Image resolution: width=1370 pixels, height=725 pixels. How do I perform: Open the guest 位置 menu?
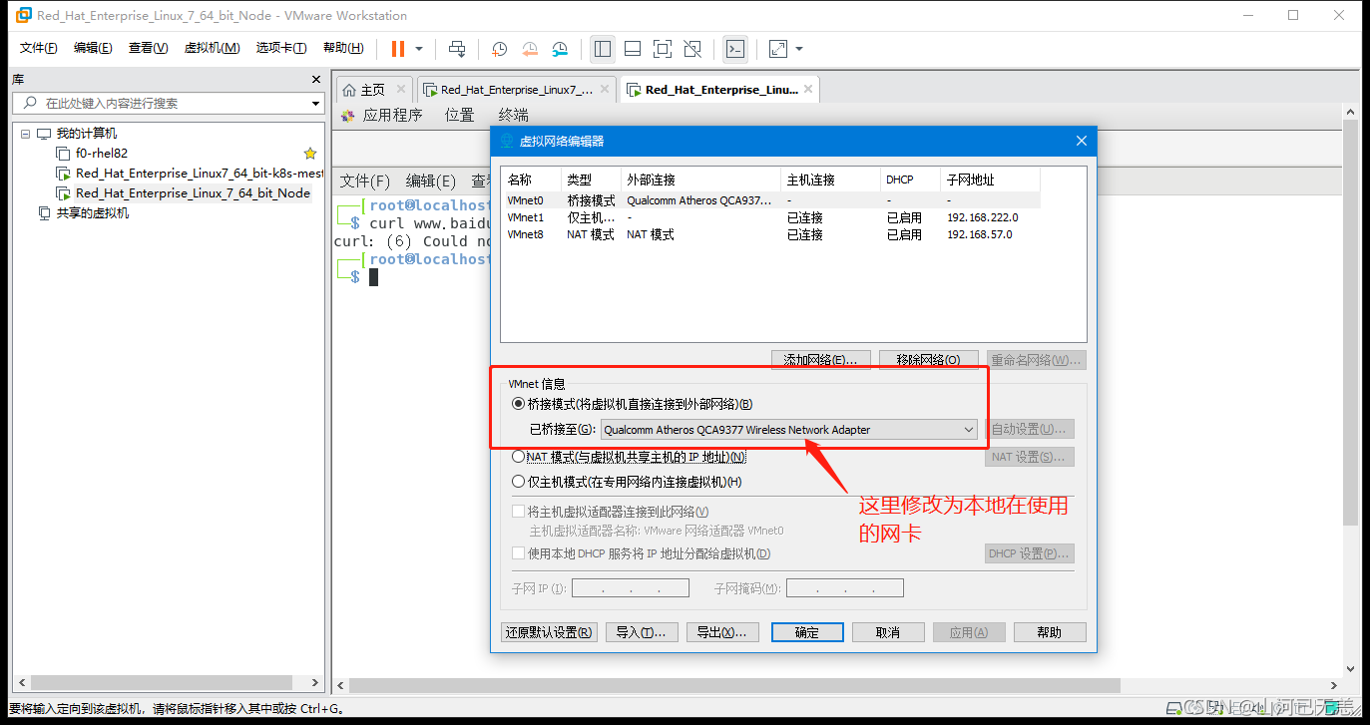click(459, 116)
